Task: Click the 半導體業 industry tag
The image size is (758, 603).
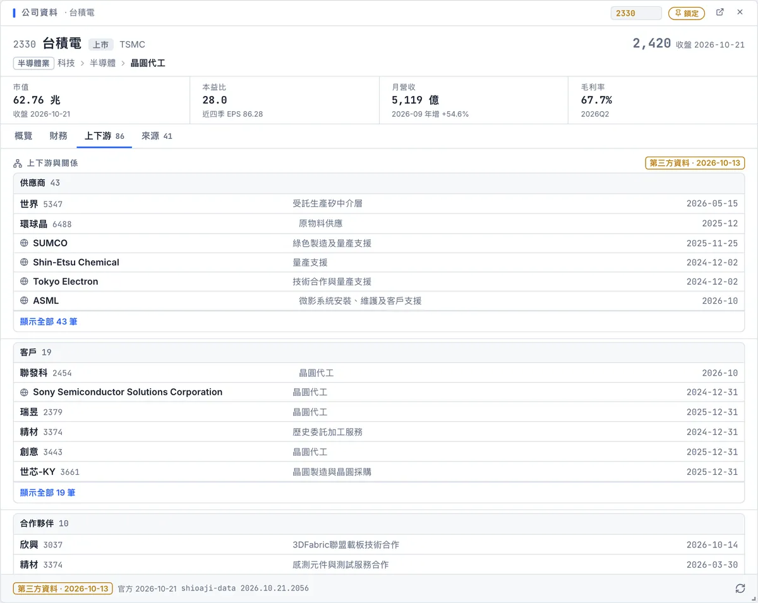Action: pos(33,63)
